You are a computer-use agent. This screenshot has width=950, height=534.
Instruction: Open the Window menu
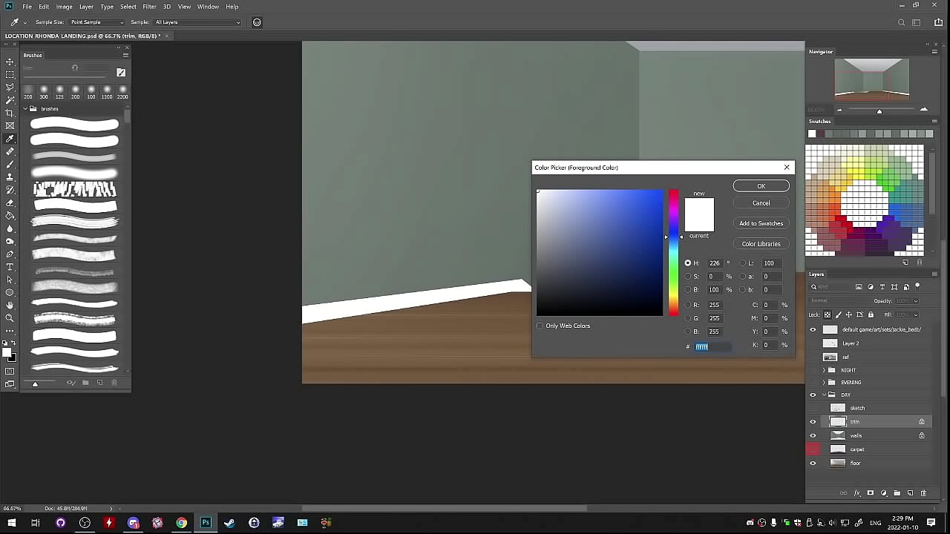[x=208, y=7]
